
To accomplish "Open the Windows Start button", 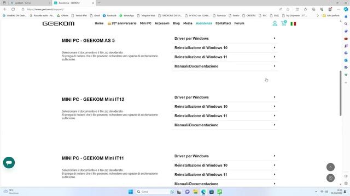I will click(x=131, y=192).
